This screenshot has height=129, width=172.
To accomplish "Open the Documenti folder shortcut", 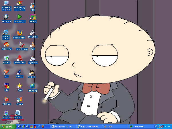I will tap(6, 18).
